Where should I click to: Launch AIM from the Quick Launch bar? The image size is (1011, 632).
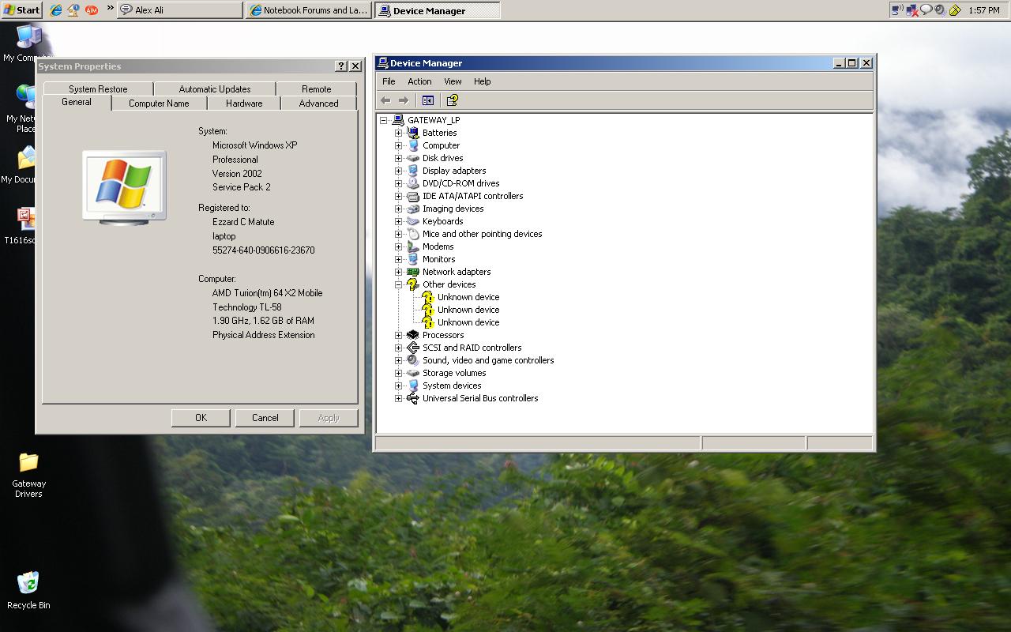point(91,10)
